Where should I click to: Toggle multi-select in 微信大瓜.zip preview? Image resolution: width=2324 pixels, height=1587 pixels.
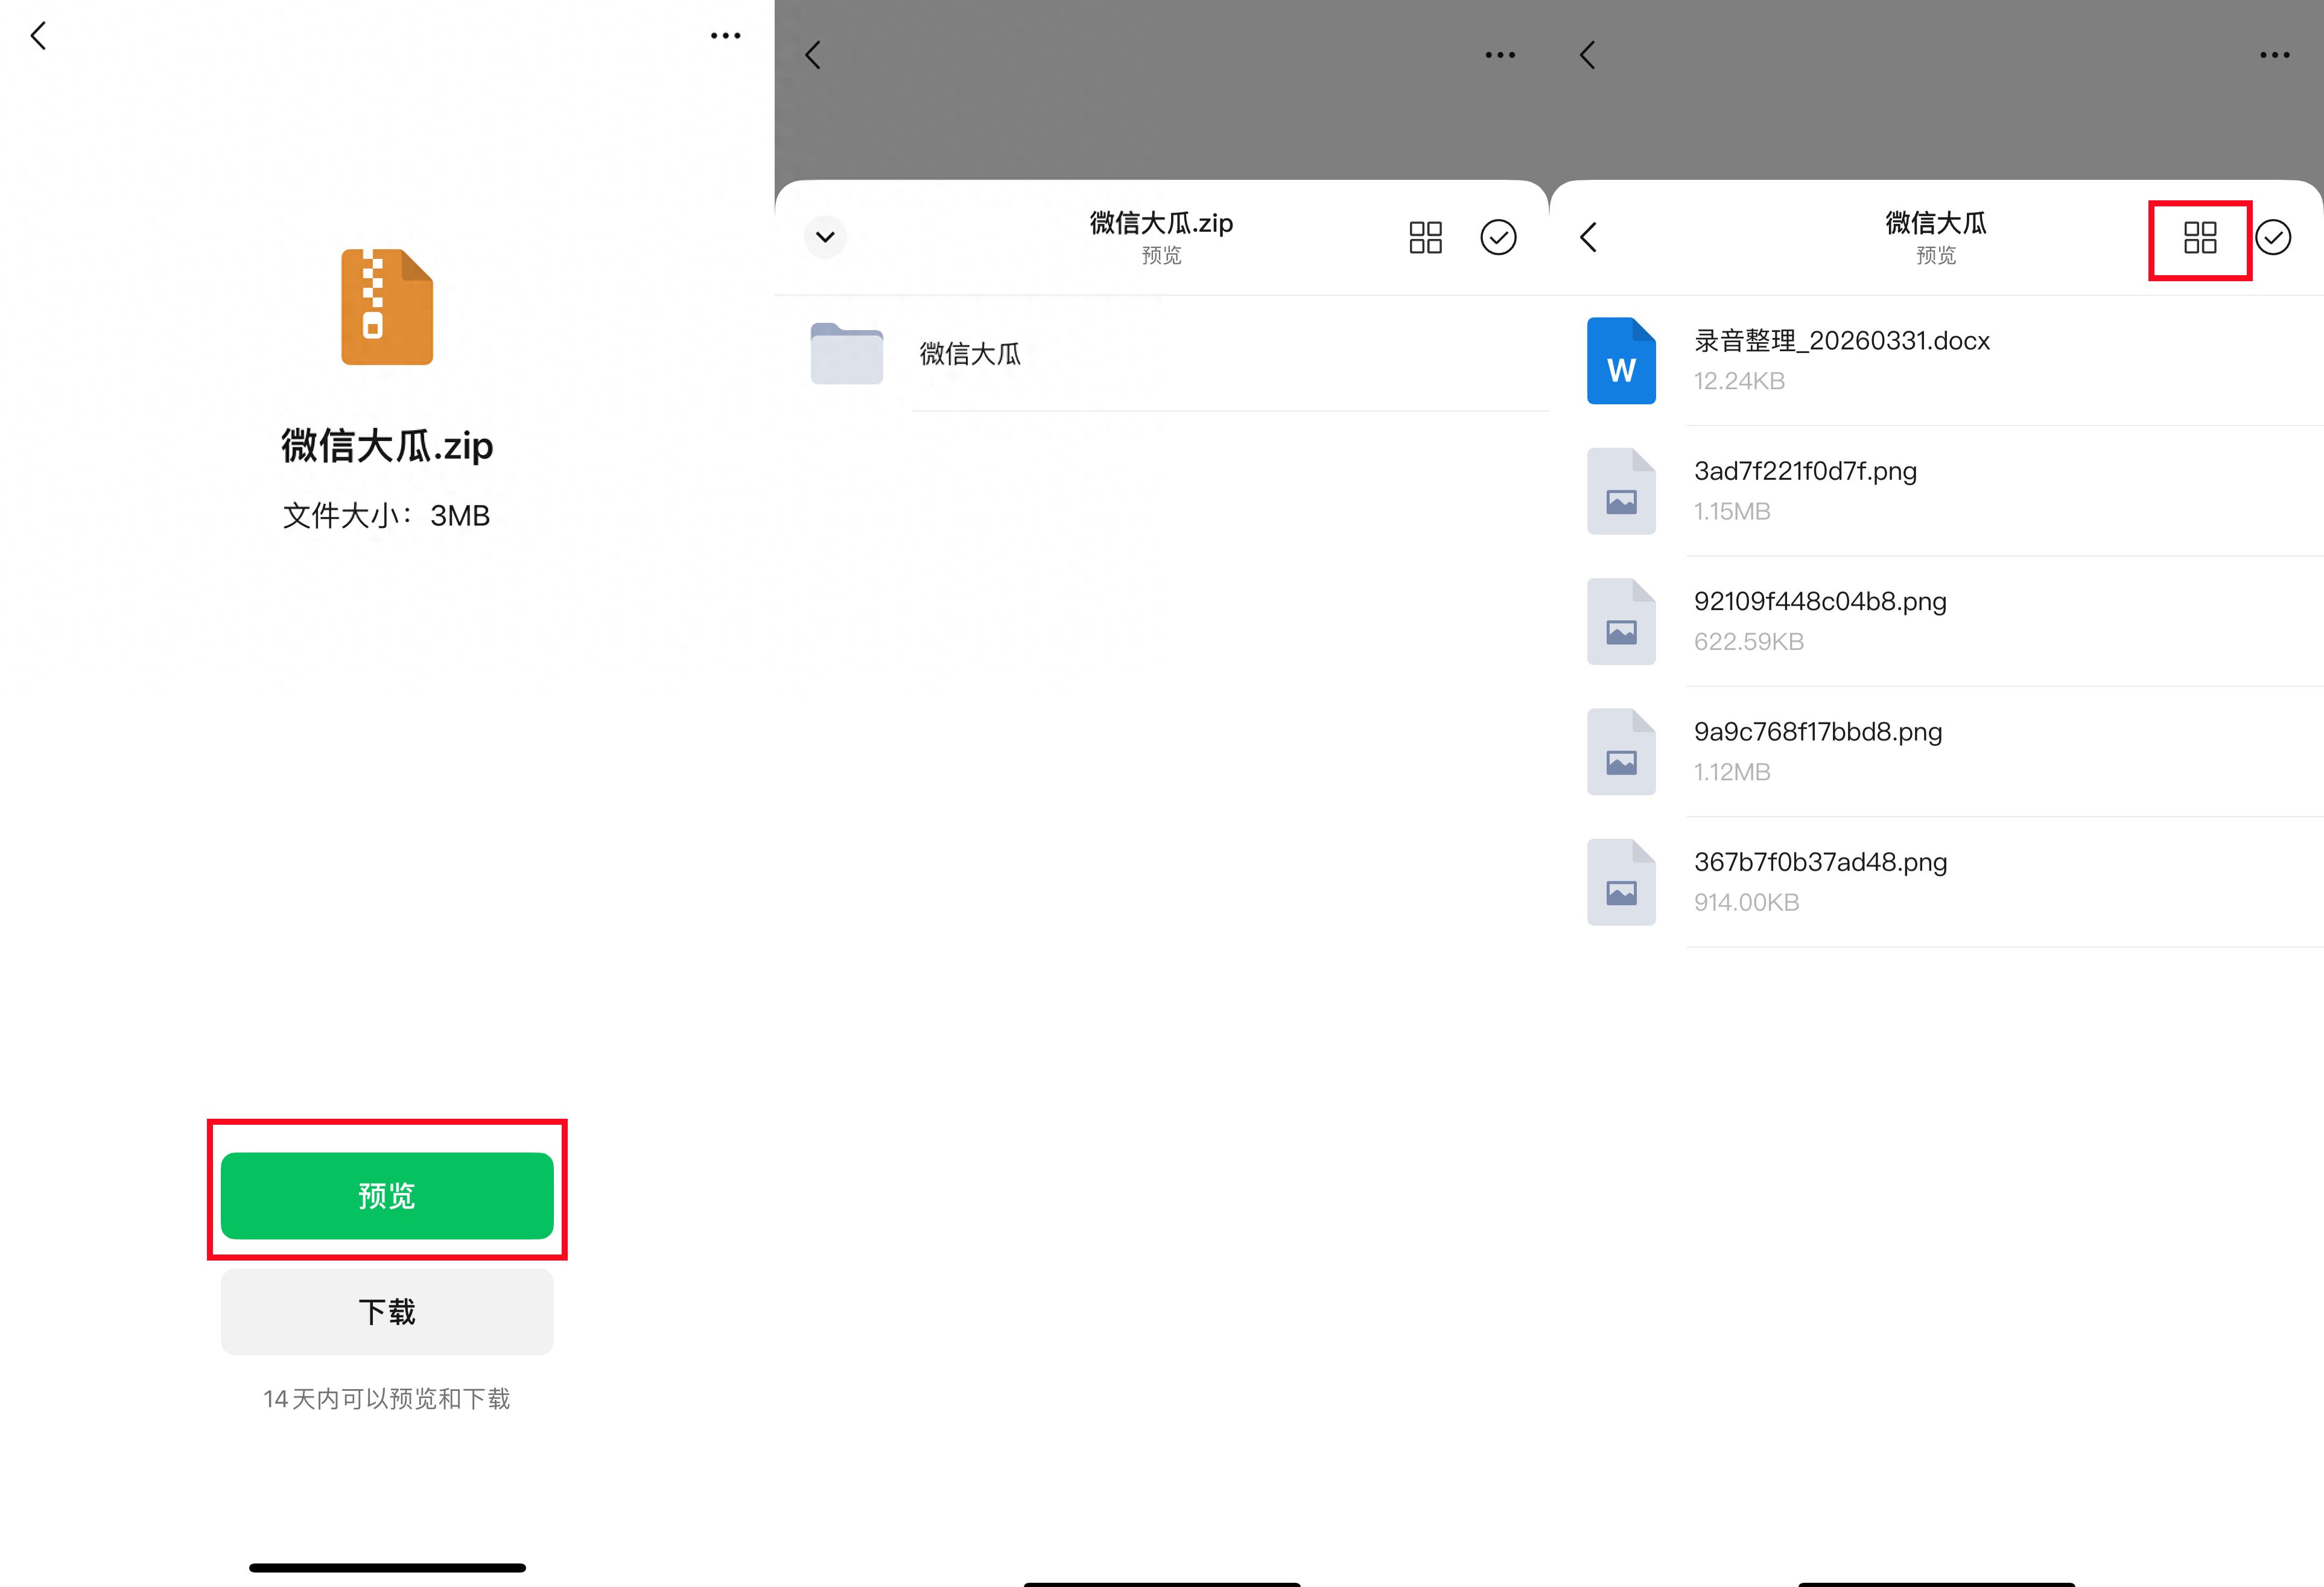point(1497,237)
